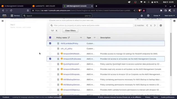Toggle the left hamburger navigation menu

tap(2, 21)
